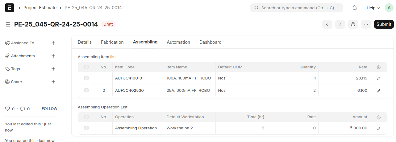Open the print icon button
396x142 pixels.
[x=353, y=24]
